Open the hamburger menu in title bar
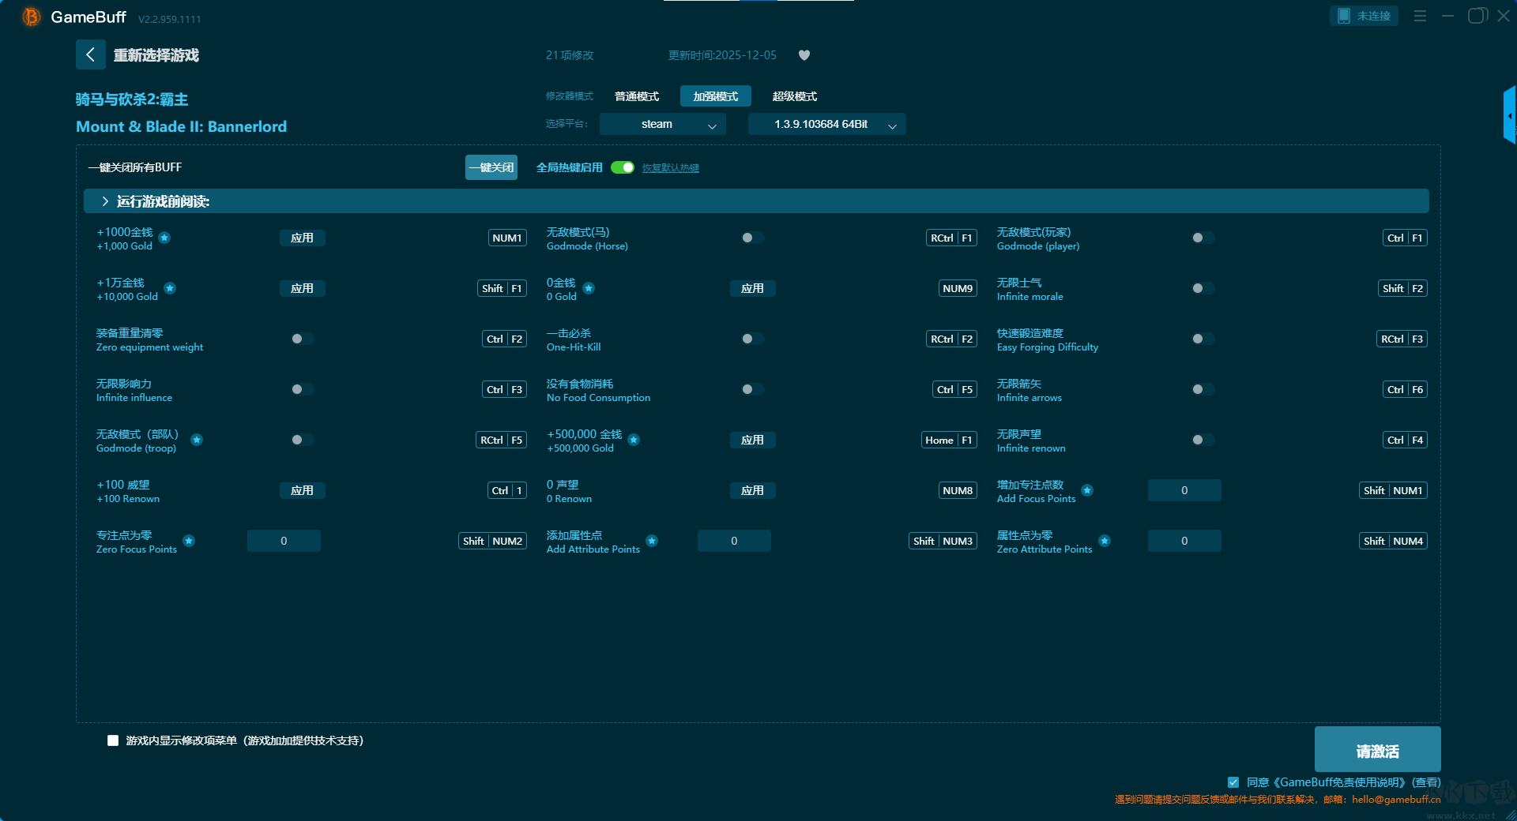1517x821 pixels. point(1420,16)
